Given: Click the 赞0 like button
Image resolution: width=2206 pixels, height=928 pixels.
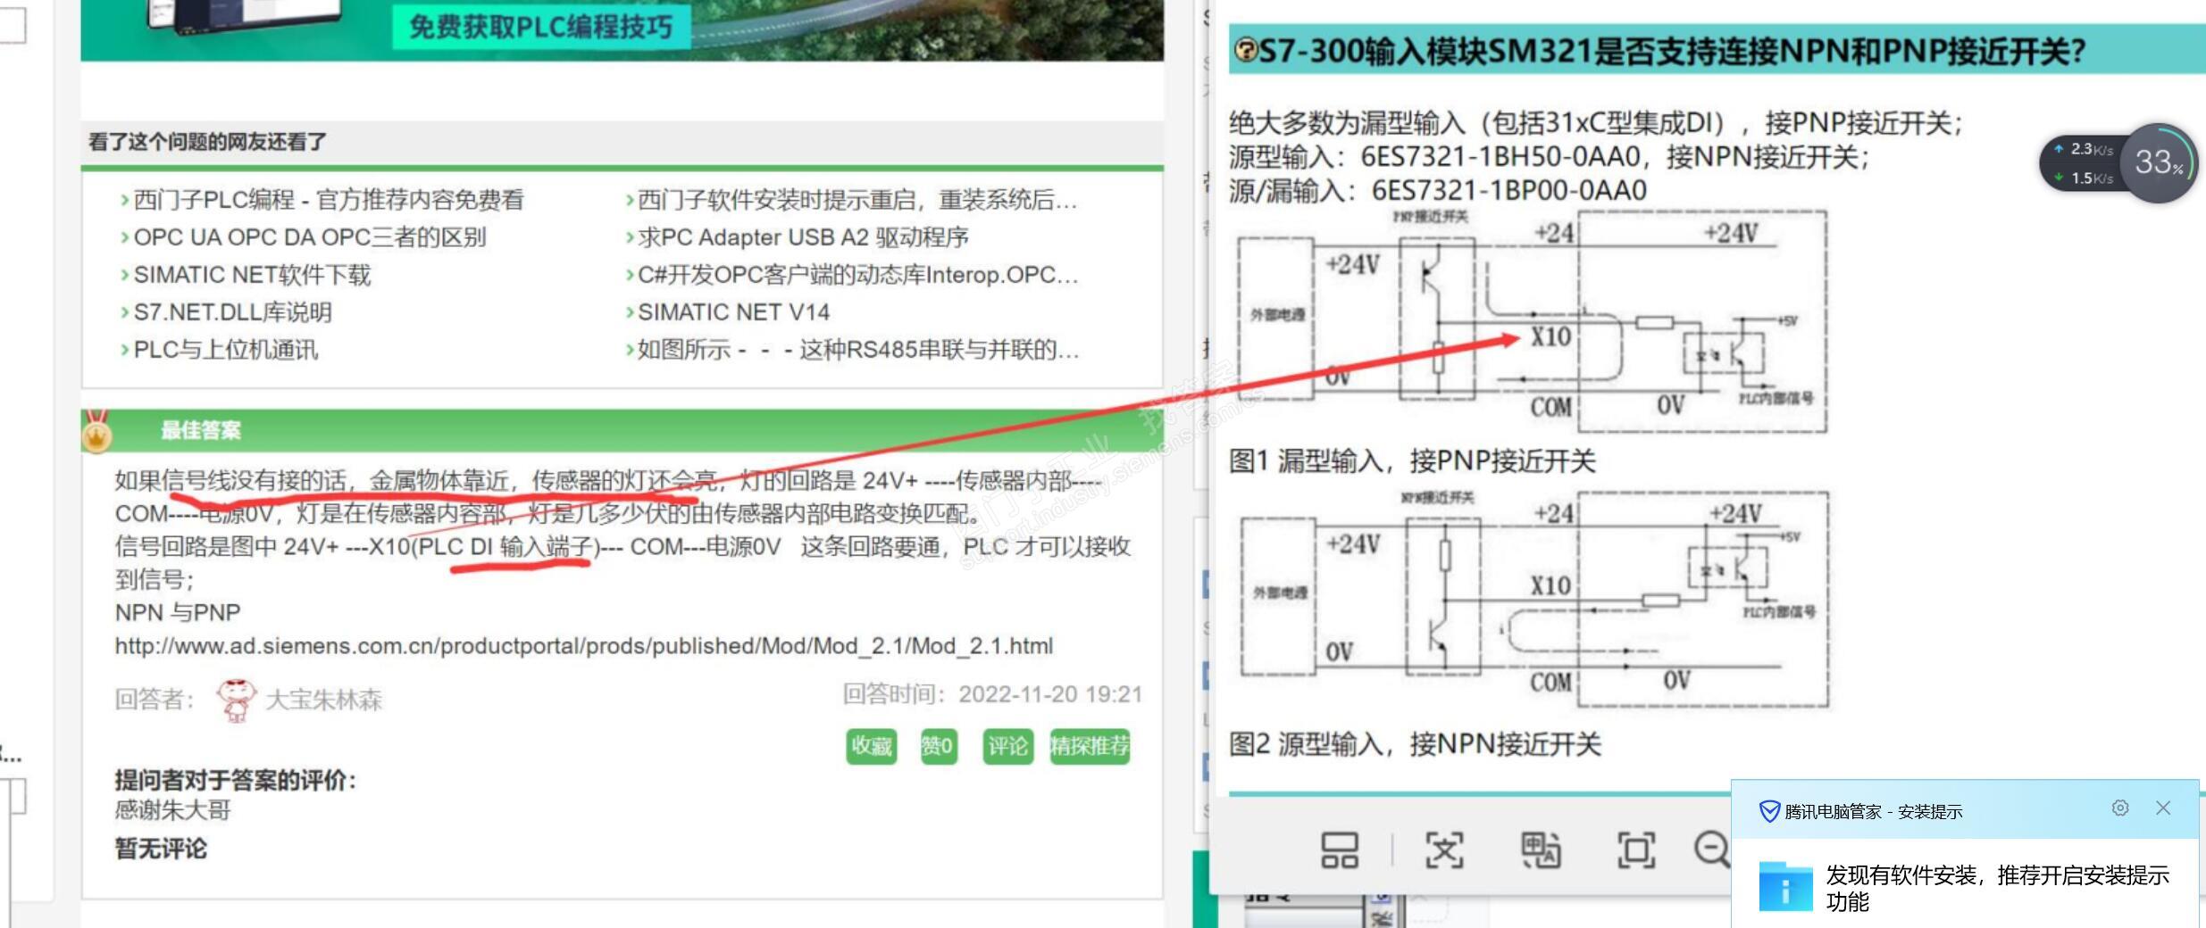Looking at the screenshot, I should pos(938,746).
